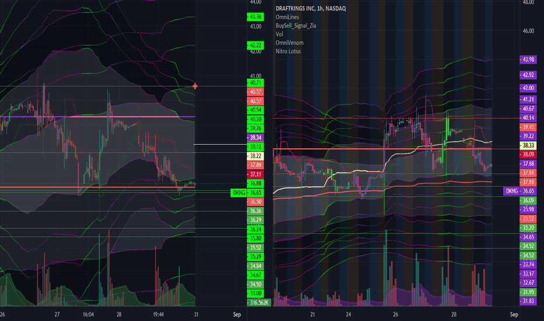
Task: Click the 36.09 green price label
Action: [528, 200]
